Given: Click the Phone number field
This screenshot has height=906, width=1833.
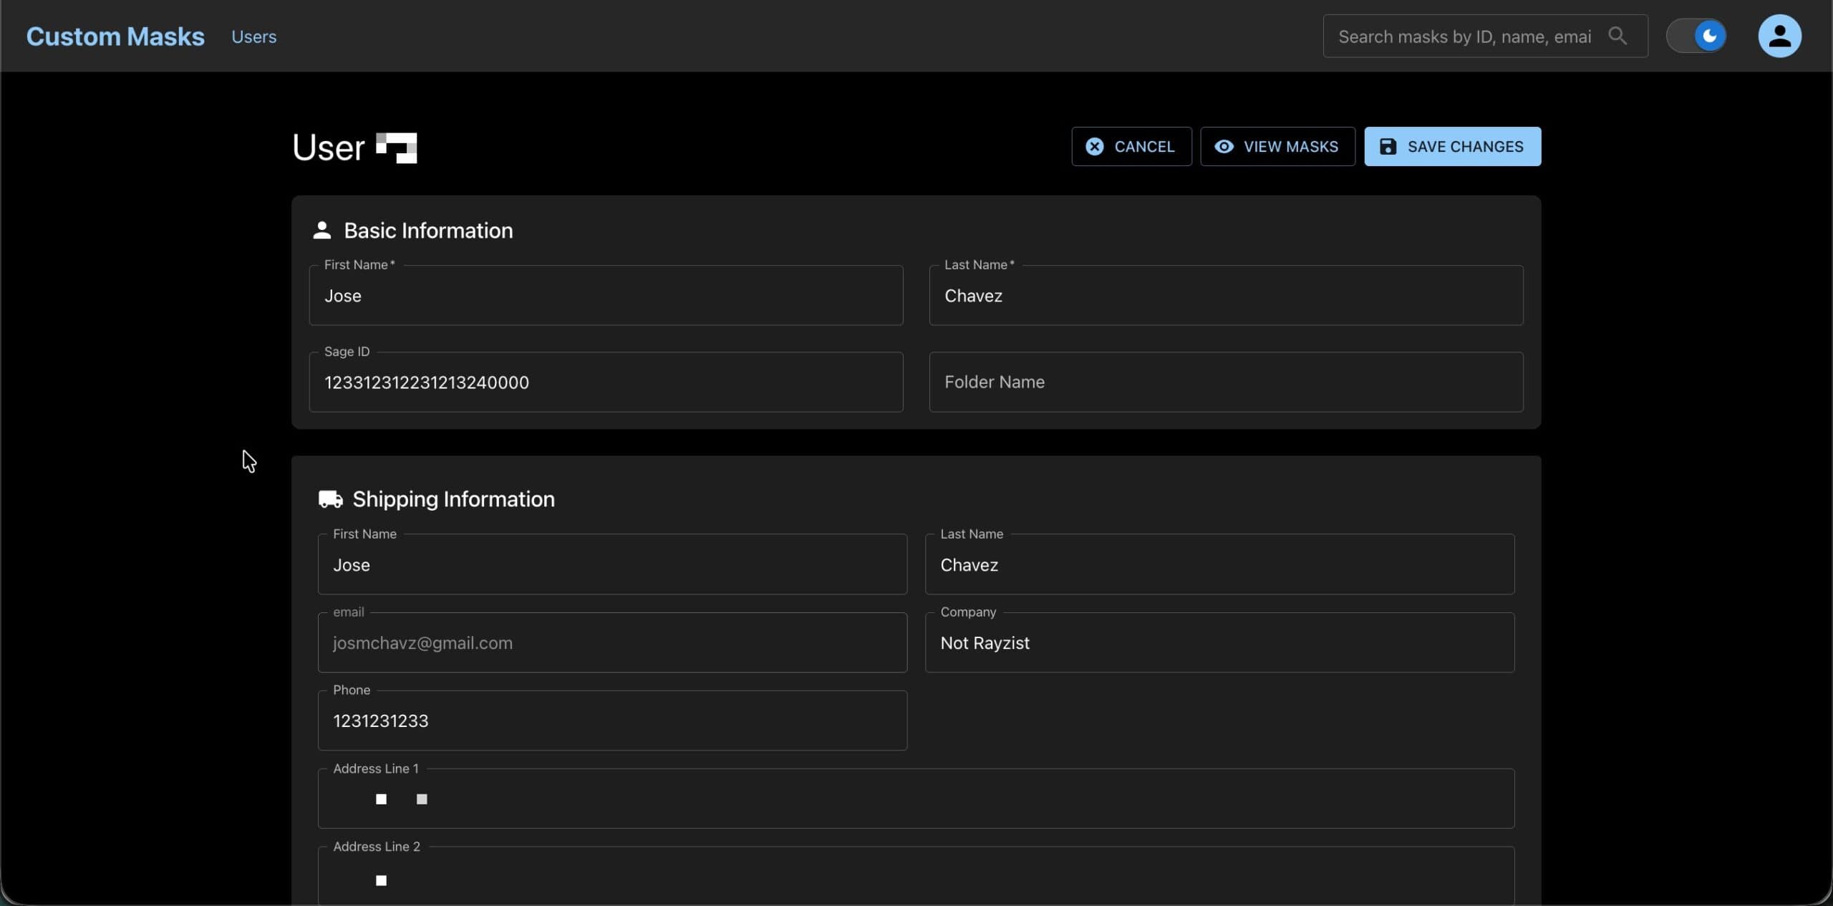Looking at the screenshot, I should (611, 721).
